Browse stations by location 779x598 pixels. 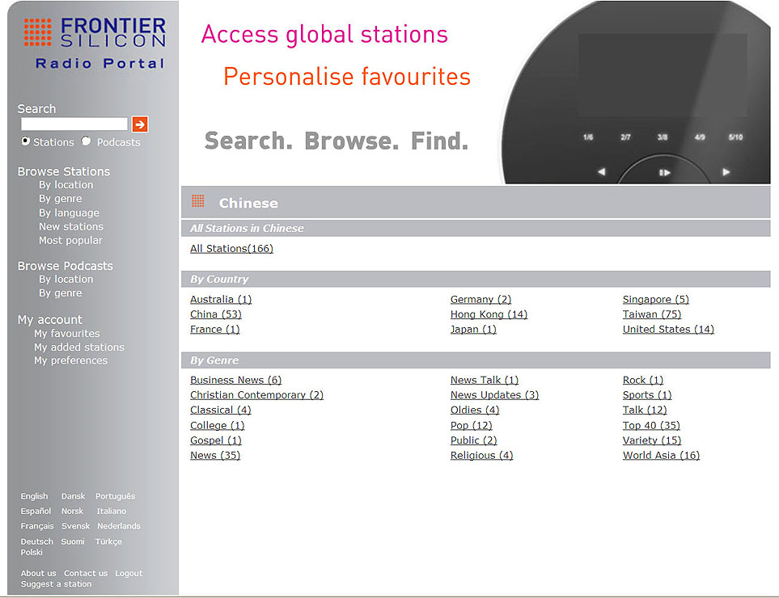click(x=66, y=185)
